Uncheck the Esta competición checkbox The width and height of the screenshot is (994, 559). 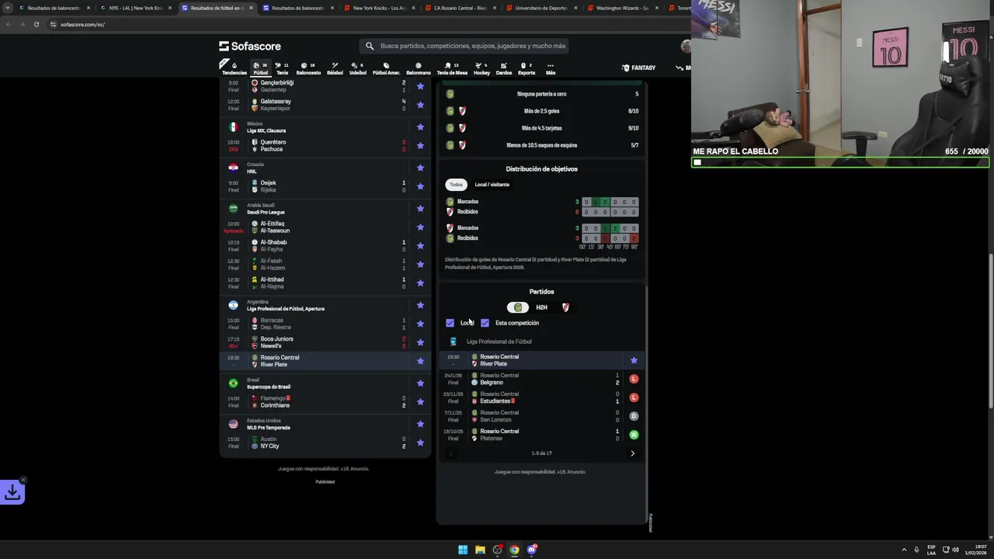[485, 323]
